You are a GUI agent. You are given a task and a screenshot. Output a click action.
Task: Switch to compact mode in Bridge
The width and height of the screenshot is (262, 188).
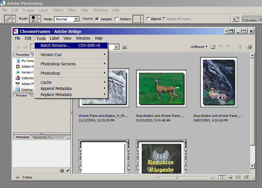pos(250,47)
